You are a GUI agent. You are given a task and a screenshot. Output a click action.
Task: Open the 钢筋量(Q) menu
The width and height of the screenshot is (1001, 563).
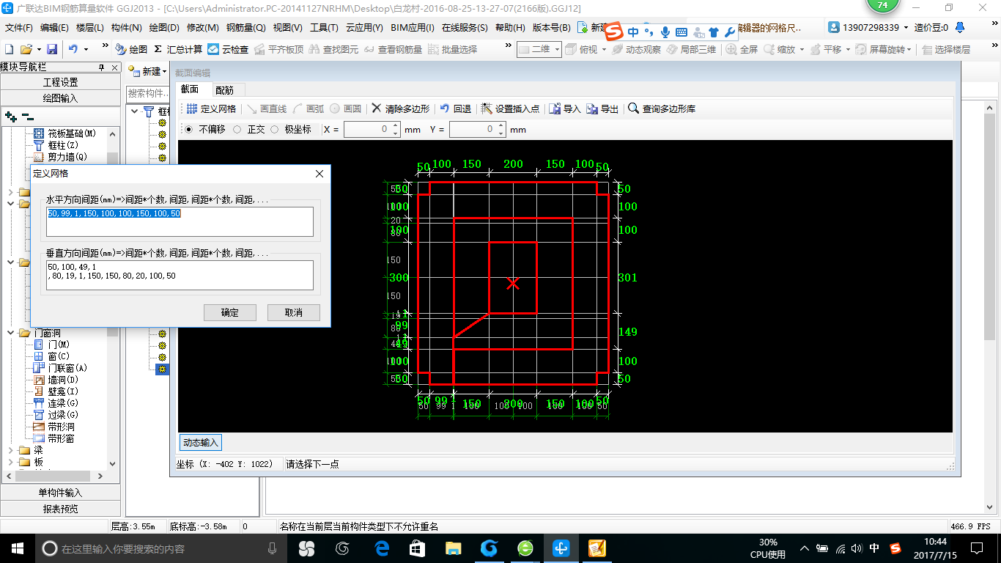245,27
